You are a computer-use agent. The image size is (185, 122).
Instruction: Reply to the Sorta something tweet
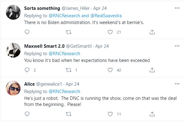pos(27,32)
